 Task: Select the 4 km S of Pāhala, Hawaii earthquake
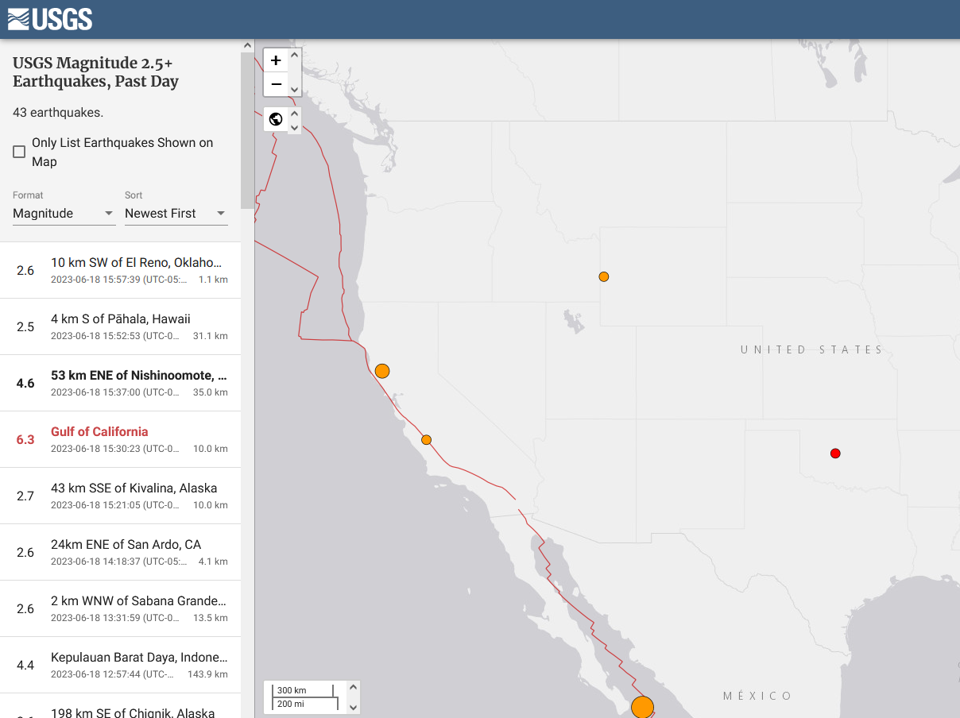120,326
